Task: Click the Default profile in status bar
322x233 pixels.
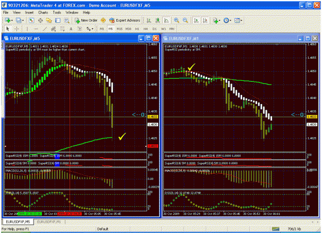Action: [x=103, y=229]
